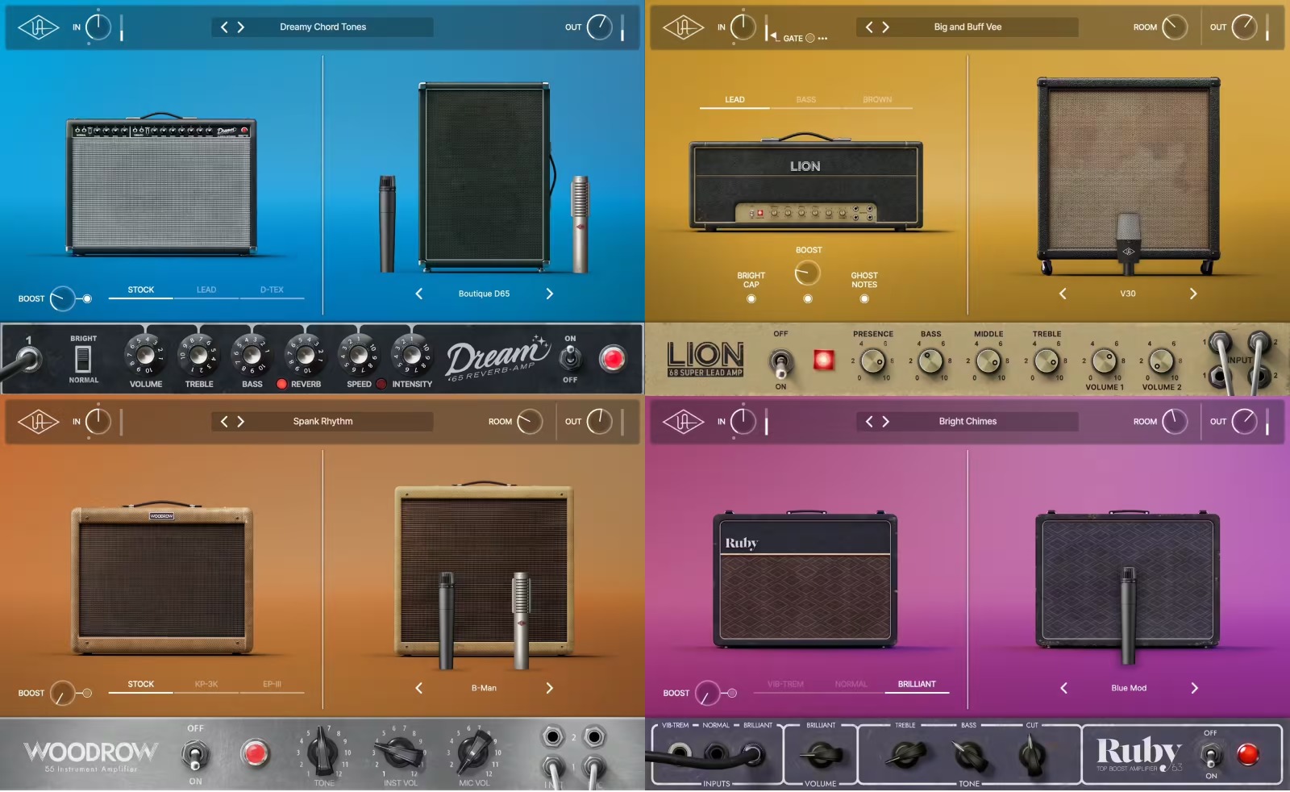Click the next arrow beside the Boutique D65 cabinet

(x=549, y=294)
